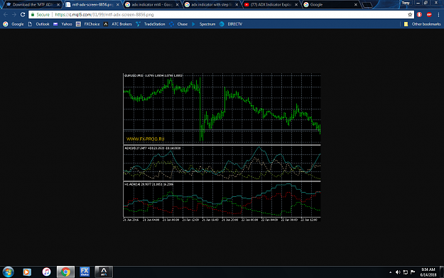This screenshot has width=444, height=278.
Task: Open the red Opera-style extension icon
Action: tap(419, 14)
